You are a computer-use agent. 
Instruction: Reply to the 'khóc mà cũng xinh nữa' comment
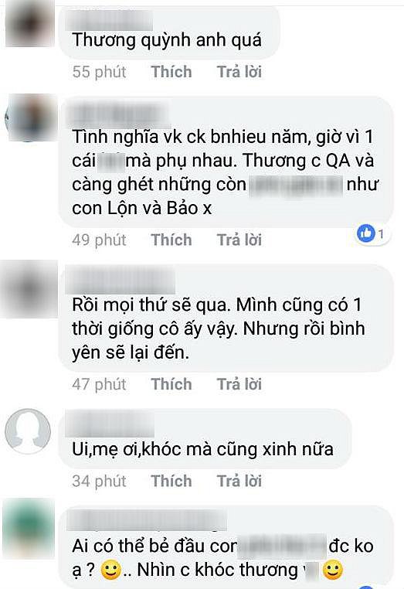pos(239,481)
